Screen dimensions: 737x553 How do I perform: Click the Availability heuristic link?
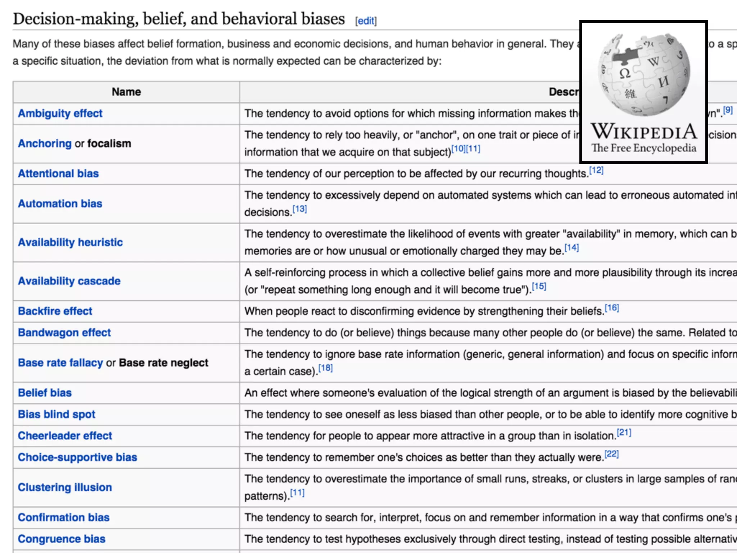click(70, 242)
